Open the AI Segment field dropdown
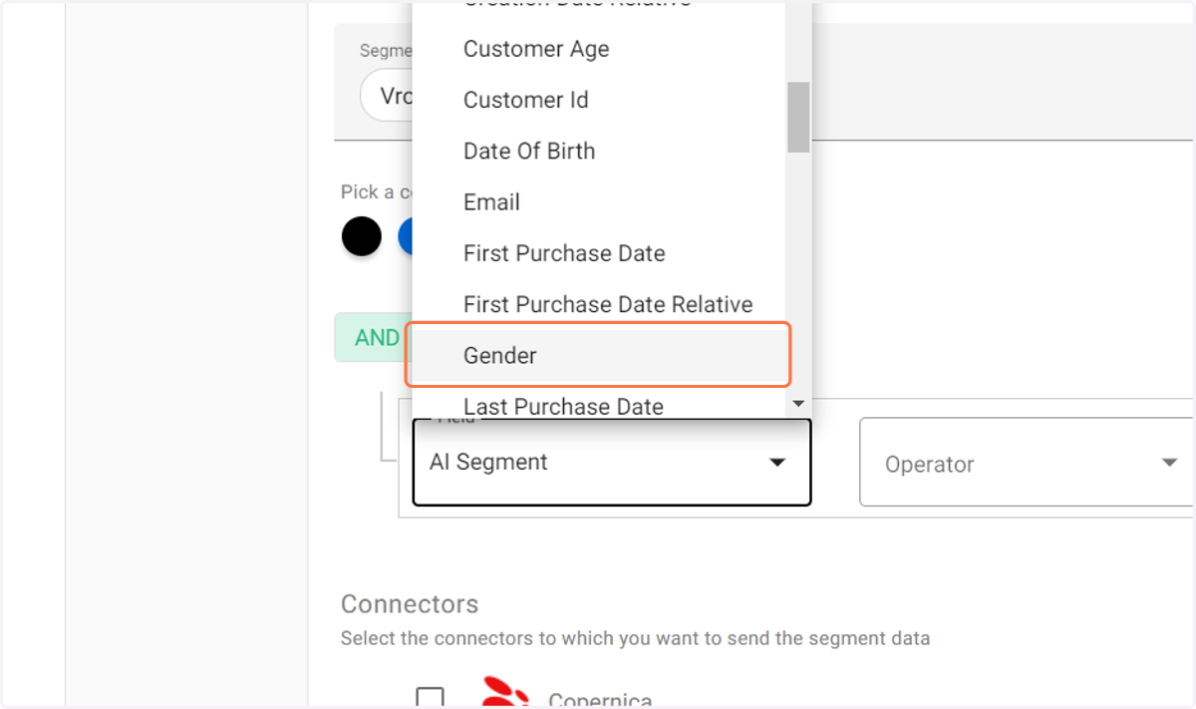This screenshot has height=709, width=1196. 612,462
